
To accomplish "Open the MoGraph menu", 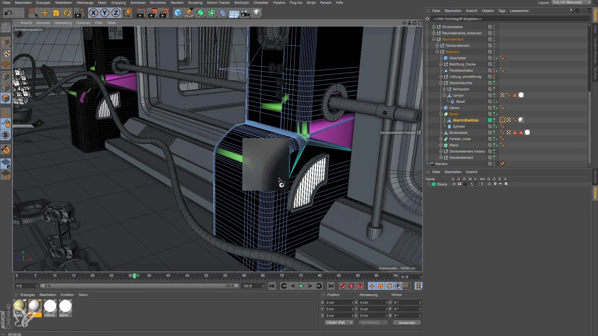I will (242, 2).
